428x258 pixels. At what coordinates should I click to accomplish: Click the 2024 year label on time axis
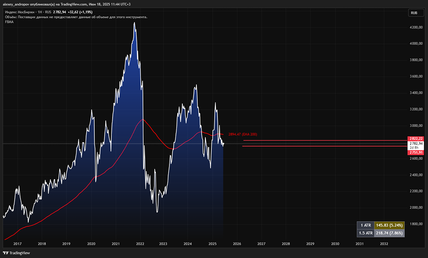coord(188,244)
